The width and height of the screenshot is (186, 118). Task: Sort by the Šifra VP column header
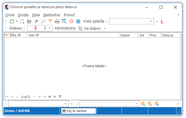pyautogui.click(x=17, y=35)
